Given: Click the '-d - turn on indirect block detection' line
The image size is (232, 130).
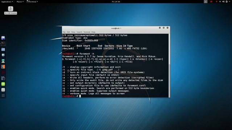Looking at the screenshot, I should (103, 72).
